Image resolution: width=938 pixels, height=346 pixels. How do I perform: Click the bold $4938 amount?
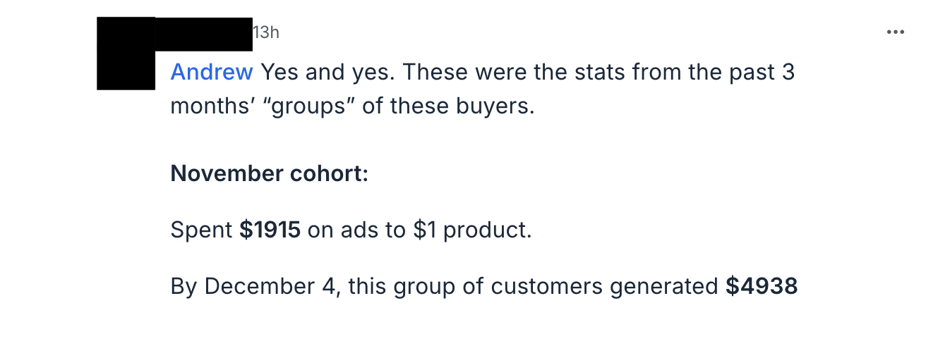point(762,286)
